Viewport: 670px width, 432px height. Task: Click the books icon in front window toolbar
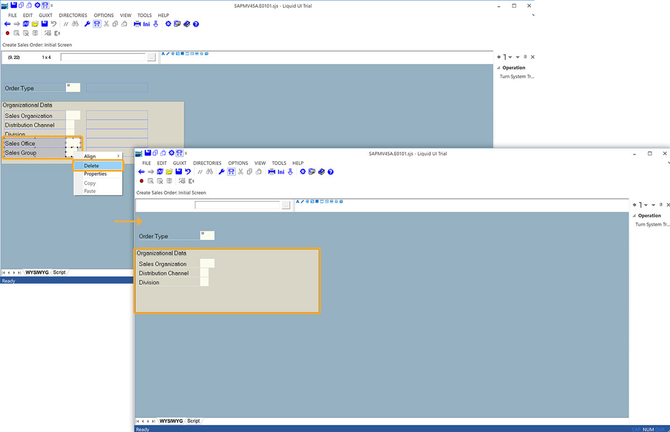point(321,172)
